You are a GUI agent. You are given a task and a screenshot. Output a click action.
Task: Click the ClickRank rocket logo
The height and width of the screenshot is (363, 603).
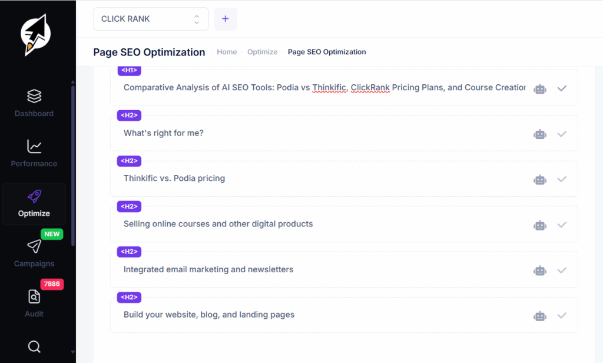[35, 35]
